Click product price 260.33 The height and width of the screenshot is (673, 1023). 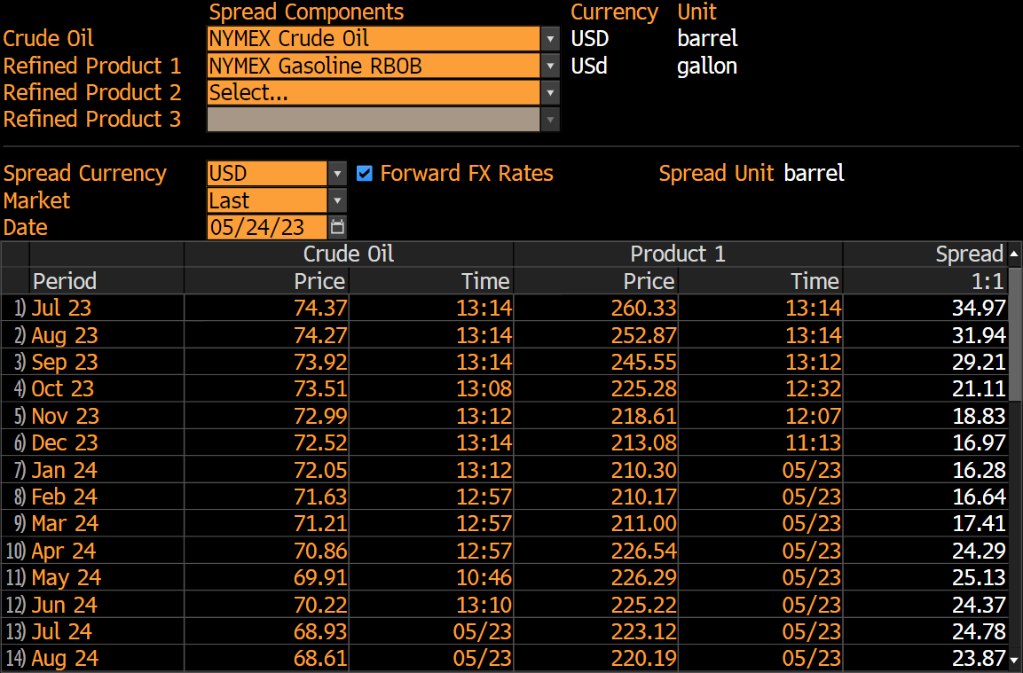(644, 308)
